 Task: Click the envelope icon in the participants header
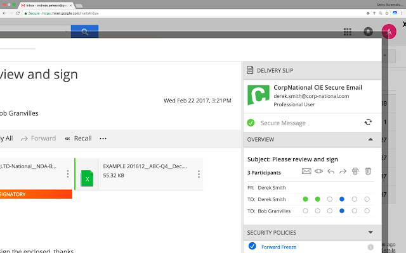pyautogui.click(x=306, y=171)
